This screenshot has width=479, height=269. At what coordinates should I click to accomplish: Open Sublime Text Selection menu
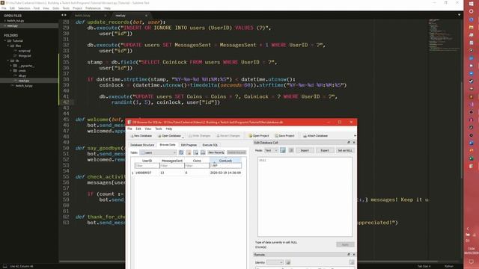24,8
